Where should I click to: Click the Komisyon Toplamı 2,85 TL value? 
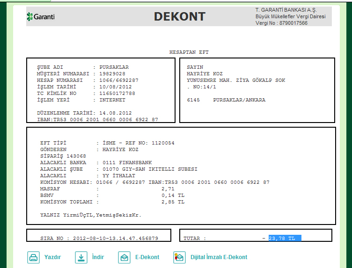(x=173, y=202)
